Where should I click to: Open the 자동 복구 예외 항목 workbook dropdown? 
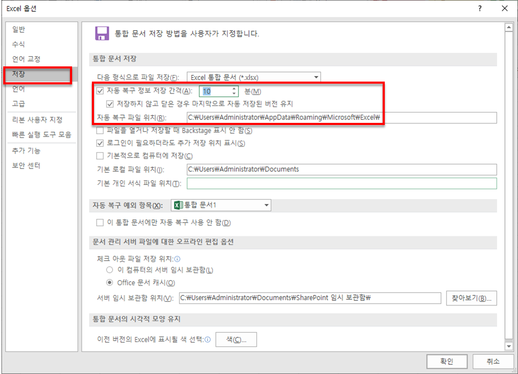[221, 205]
